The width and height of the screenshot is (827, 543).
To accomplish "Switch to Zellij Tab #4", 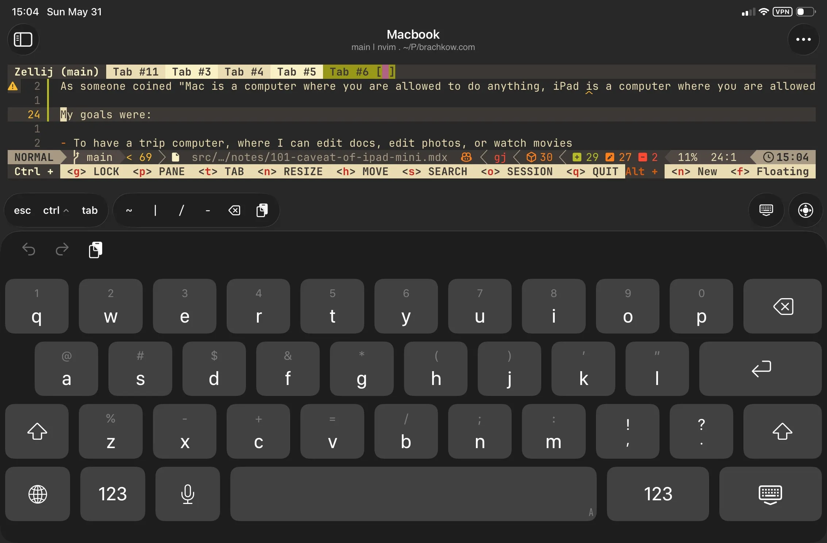I will coord(244,72).
